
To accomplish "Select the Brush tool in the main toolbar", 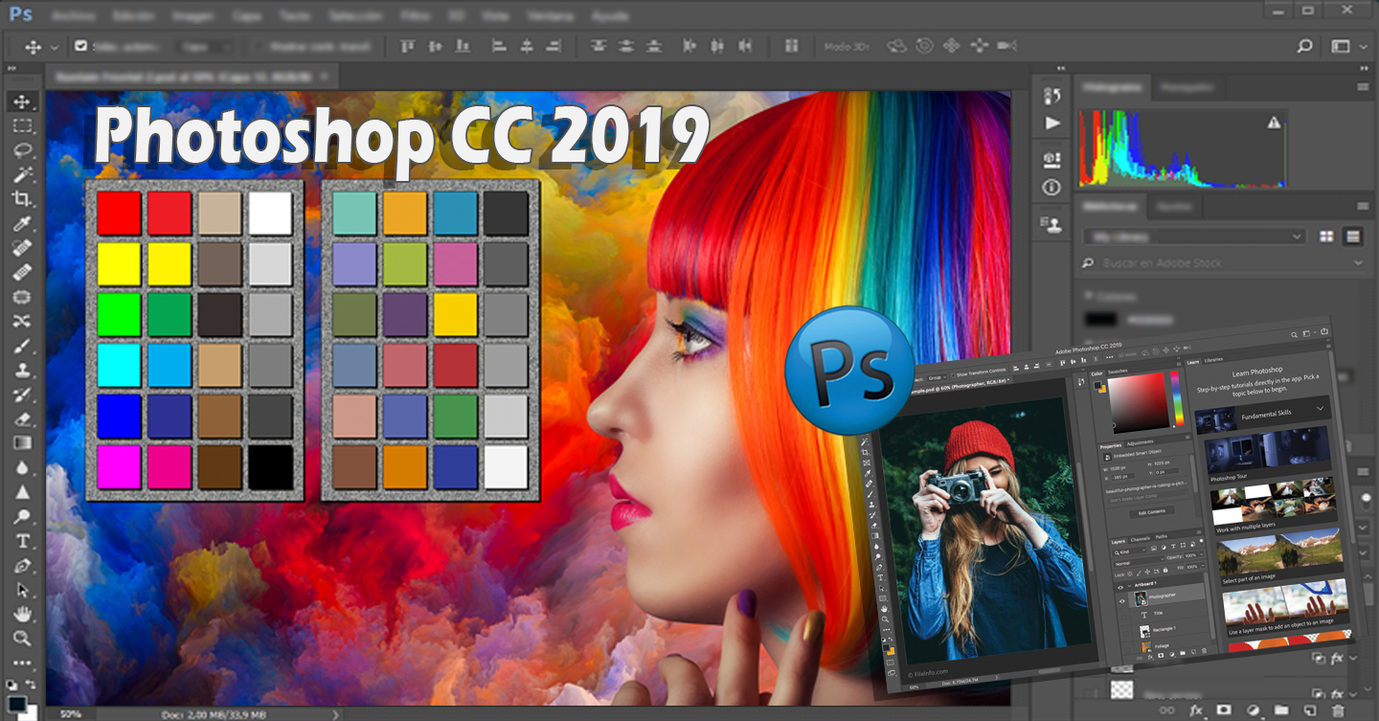I will point(22,346).
